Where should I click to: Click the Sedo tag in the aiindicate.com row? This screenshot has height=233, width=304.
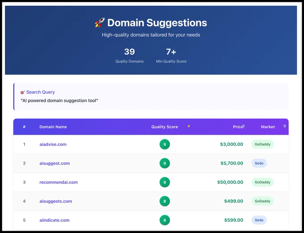point(259,220)
